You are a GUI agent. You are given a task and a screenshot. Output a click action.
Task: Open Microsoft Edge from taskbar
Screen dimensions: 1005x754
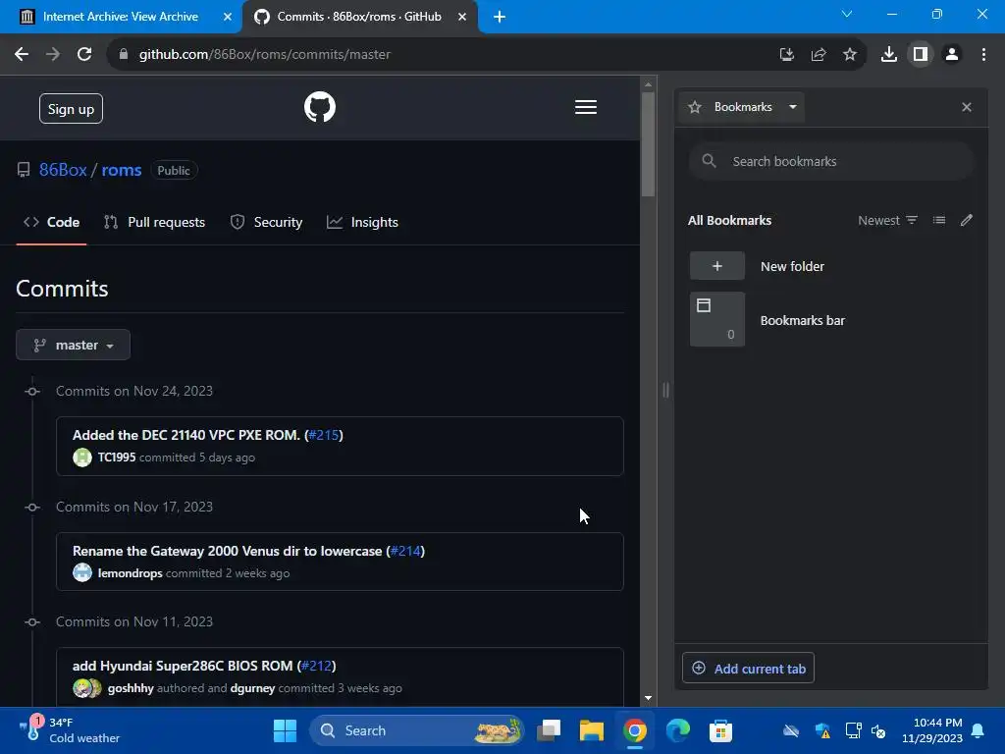[677, 730]
